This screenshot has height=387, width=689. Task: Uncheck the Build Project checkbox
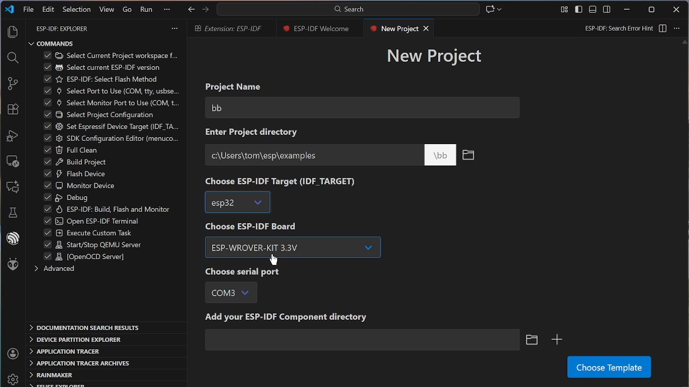(47, 162)
